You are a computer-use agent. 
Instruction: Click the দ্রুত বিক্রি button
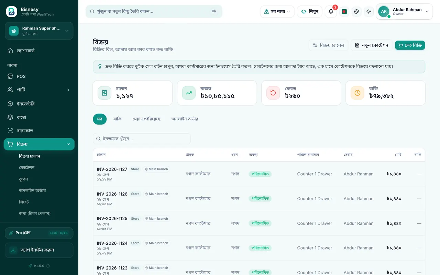(410, 45)
